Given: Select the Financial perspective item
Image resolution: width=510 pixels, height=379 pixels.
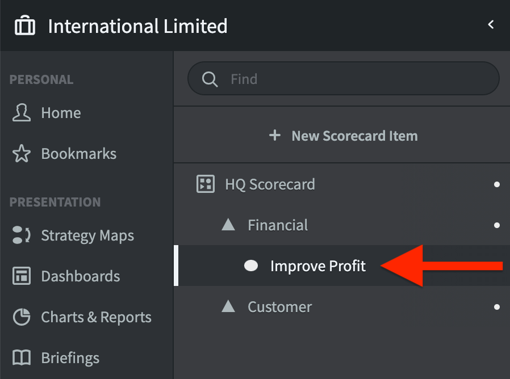Looking at the screenshot, I should point(278,225).
